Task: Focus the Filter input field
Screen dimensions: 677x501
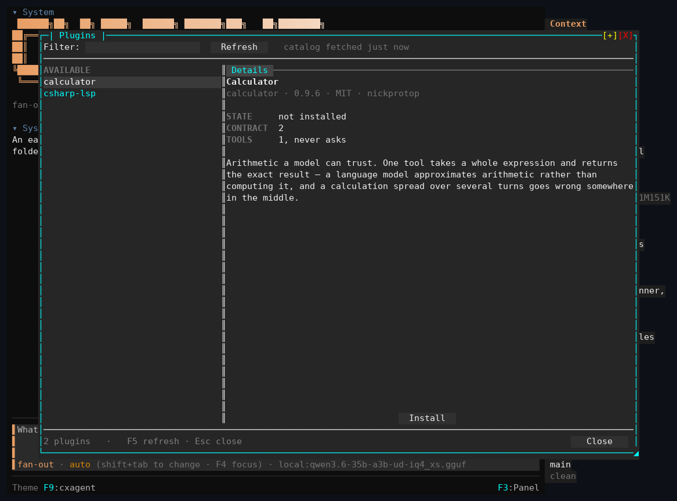Action: [x=143, y=47]
